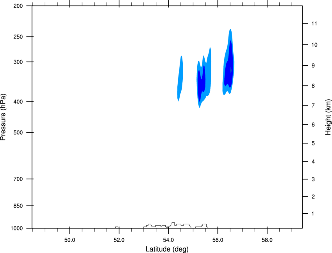The image size is (332, 253).
Task: Click the 700 hPa pressure tick label
Action: pos(18,179)
